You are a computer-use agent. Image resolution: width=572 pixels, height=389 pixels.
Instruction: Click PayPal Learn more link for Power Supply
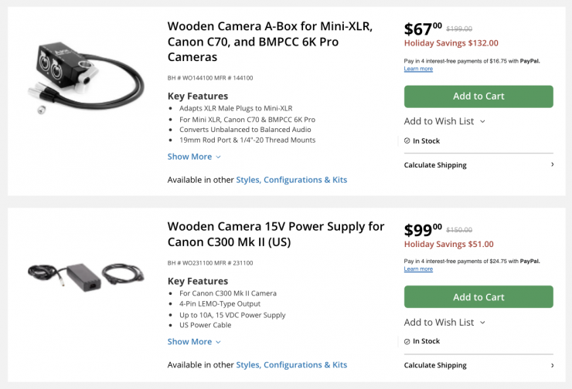point(418,269)
